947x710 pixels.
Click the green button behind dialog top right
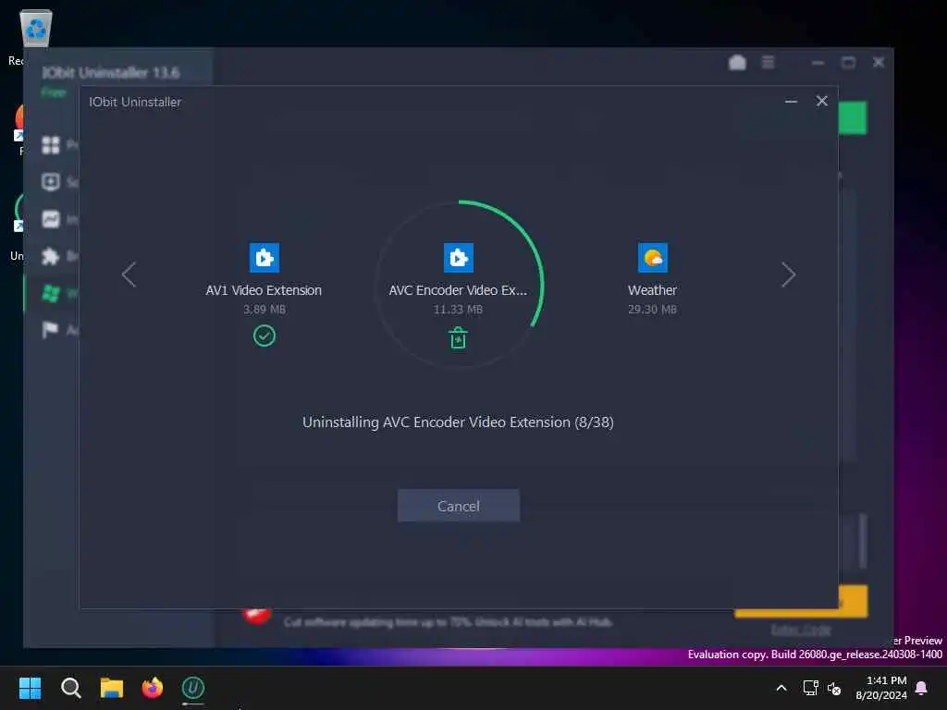tap(853, 117)
